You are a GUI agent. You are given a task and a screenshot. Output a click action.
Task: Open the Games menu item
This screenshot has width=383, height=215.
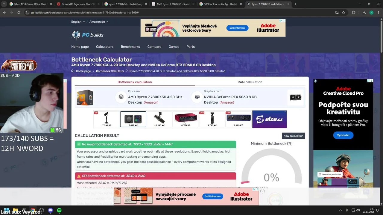174,47
